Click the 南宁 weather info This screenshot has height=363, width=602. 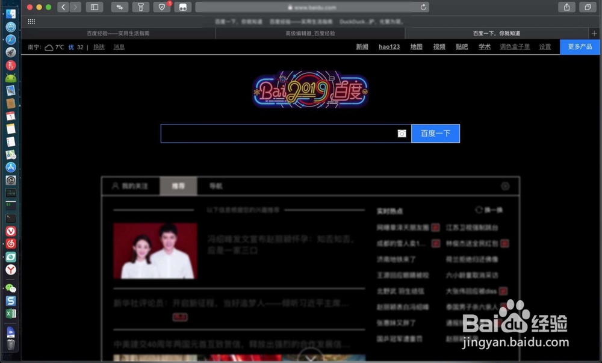tap(55, 47)
